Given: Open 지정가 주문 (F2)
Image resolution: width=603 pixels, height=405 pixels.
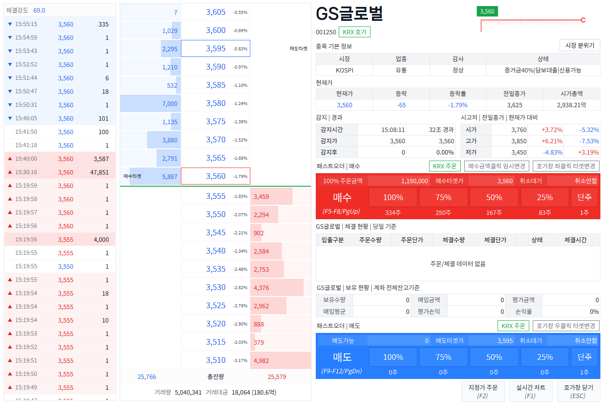Looking at the screenshot, I should (x=483, y=391).
